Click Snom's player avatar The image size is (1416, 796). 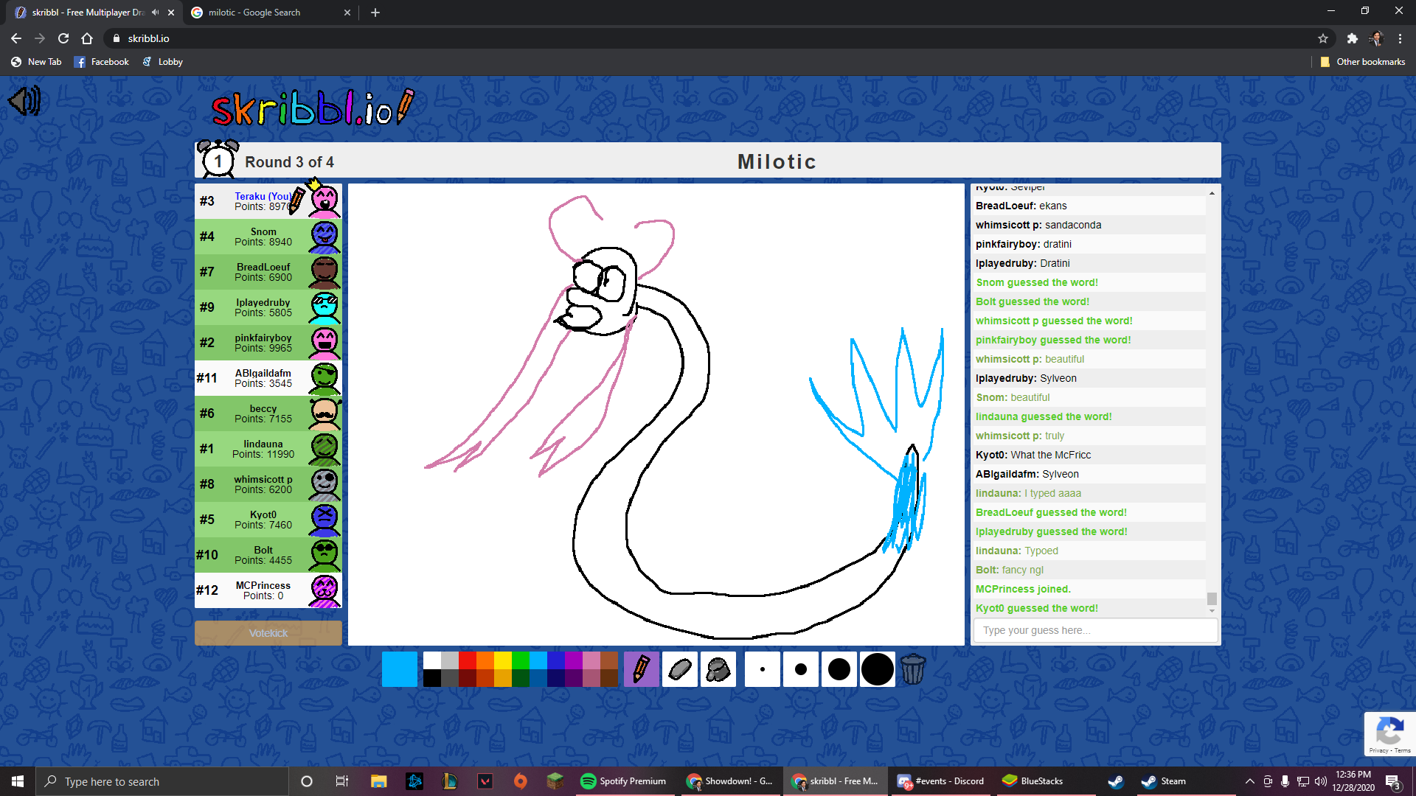coord(324,237)
